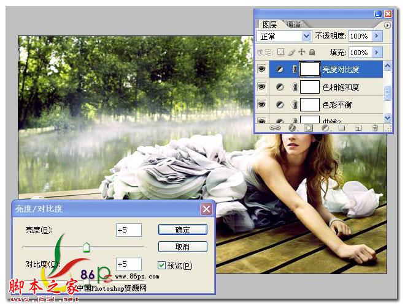Select the 色相饱和度 layer name
The image size is (405, 306).
[x=341, y=88]
